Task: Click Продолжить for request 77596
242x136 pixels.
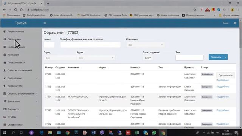Action: (225, 75)
